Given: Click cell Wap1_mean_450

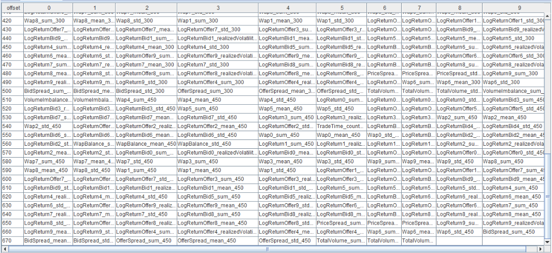Looking at the screenshot, I should pyautogui.click(x=217, y=170).
